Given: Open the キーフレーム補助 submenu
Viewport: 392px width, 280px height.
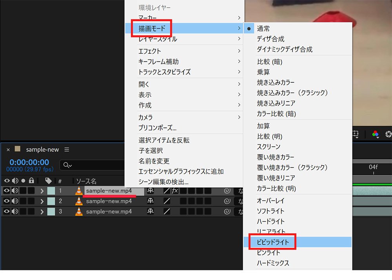Looking at the screenshot, I should point(184,62).
